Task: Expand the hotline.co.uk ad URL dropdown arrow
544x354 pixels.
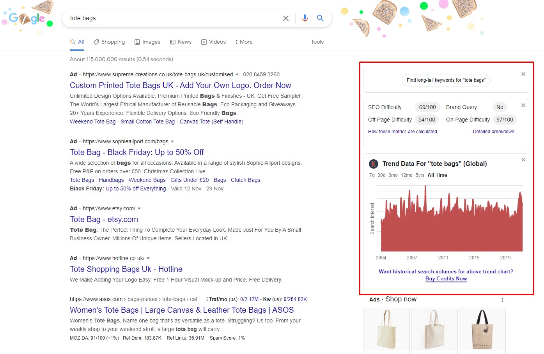Action: point(148,258)
